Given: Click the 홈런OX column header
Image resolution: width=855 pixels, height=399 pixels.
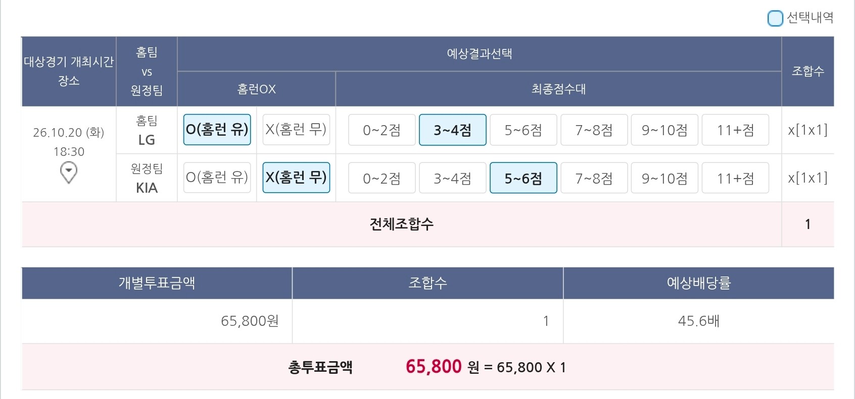Looking at the screenshot, I should coord(257,89).
